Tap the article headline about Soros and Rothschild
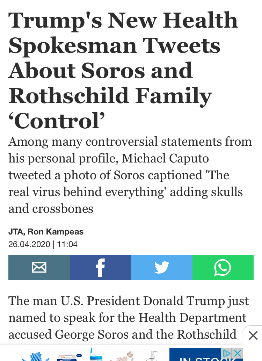 coord(123,70)
